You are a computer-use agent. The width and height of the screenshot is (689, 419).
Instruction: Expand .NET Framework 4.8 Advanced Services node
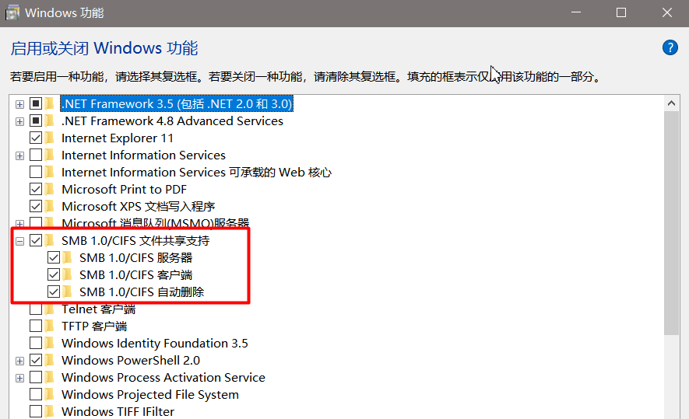(19, 121)
